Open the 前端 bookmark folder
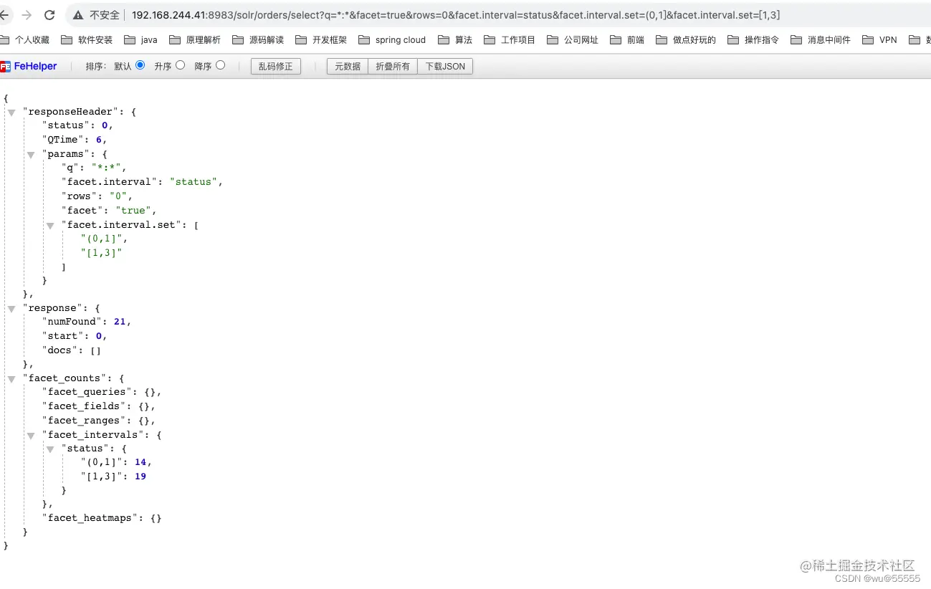Screen dimensions: 931x589 click(x=627, y=40)
